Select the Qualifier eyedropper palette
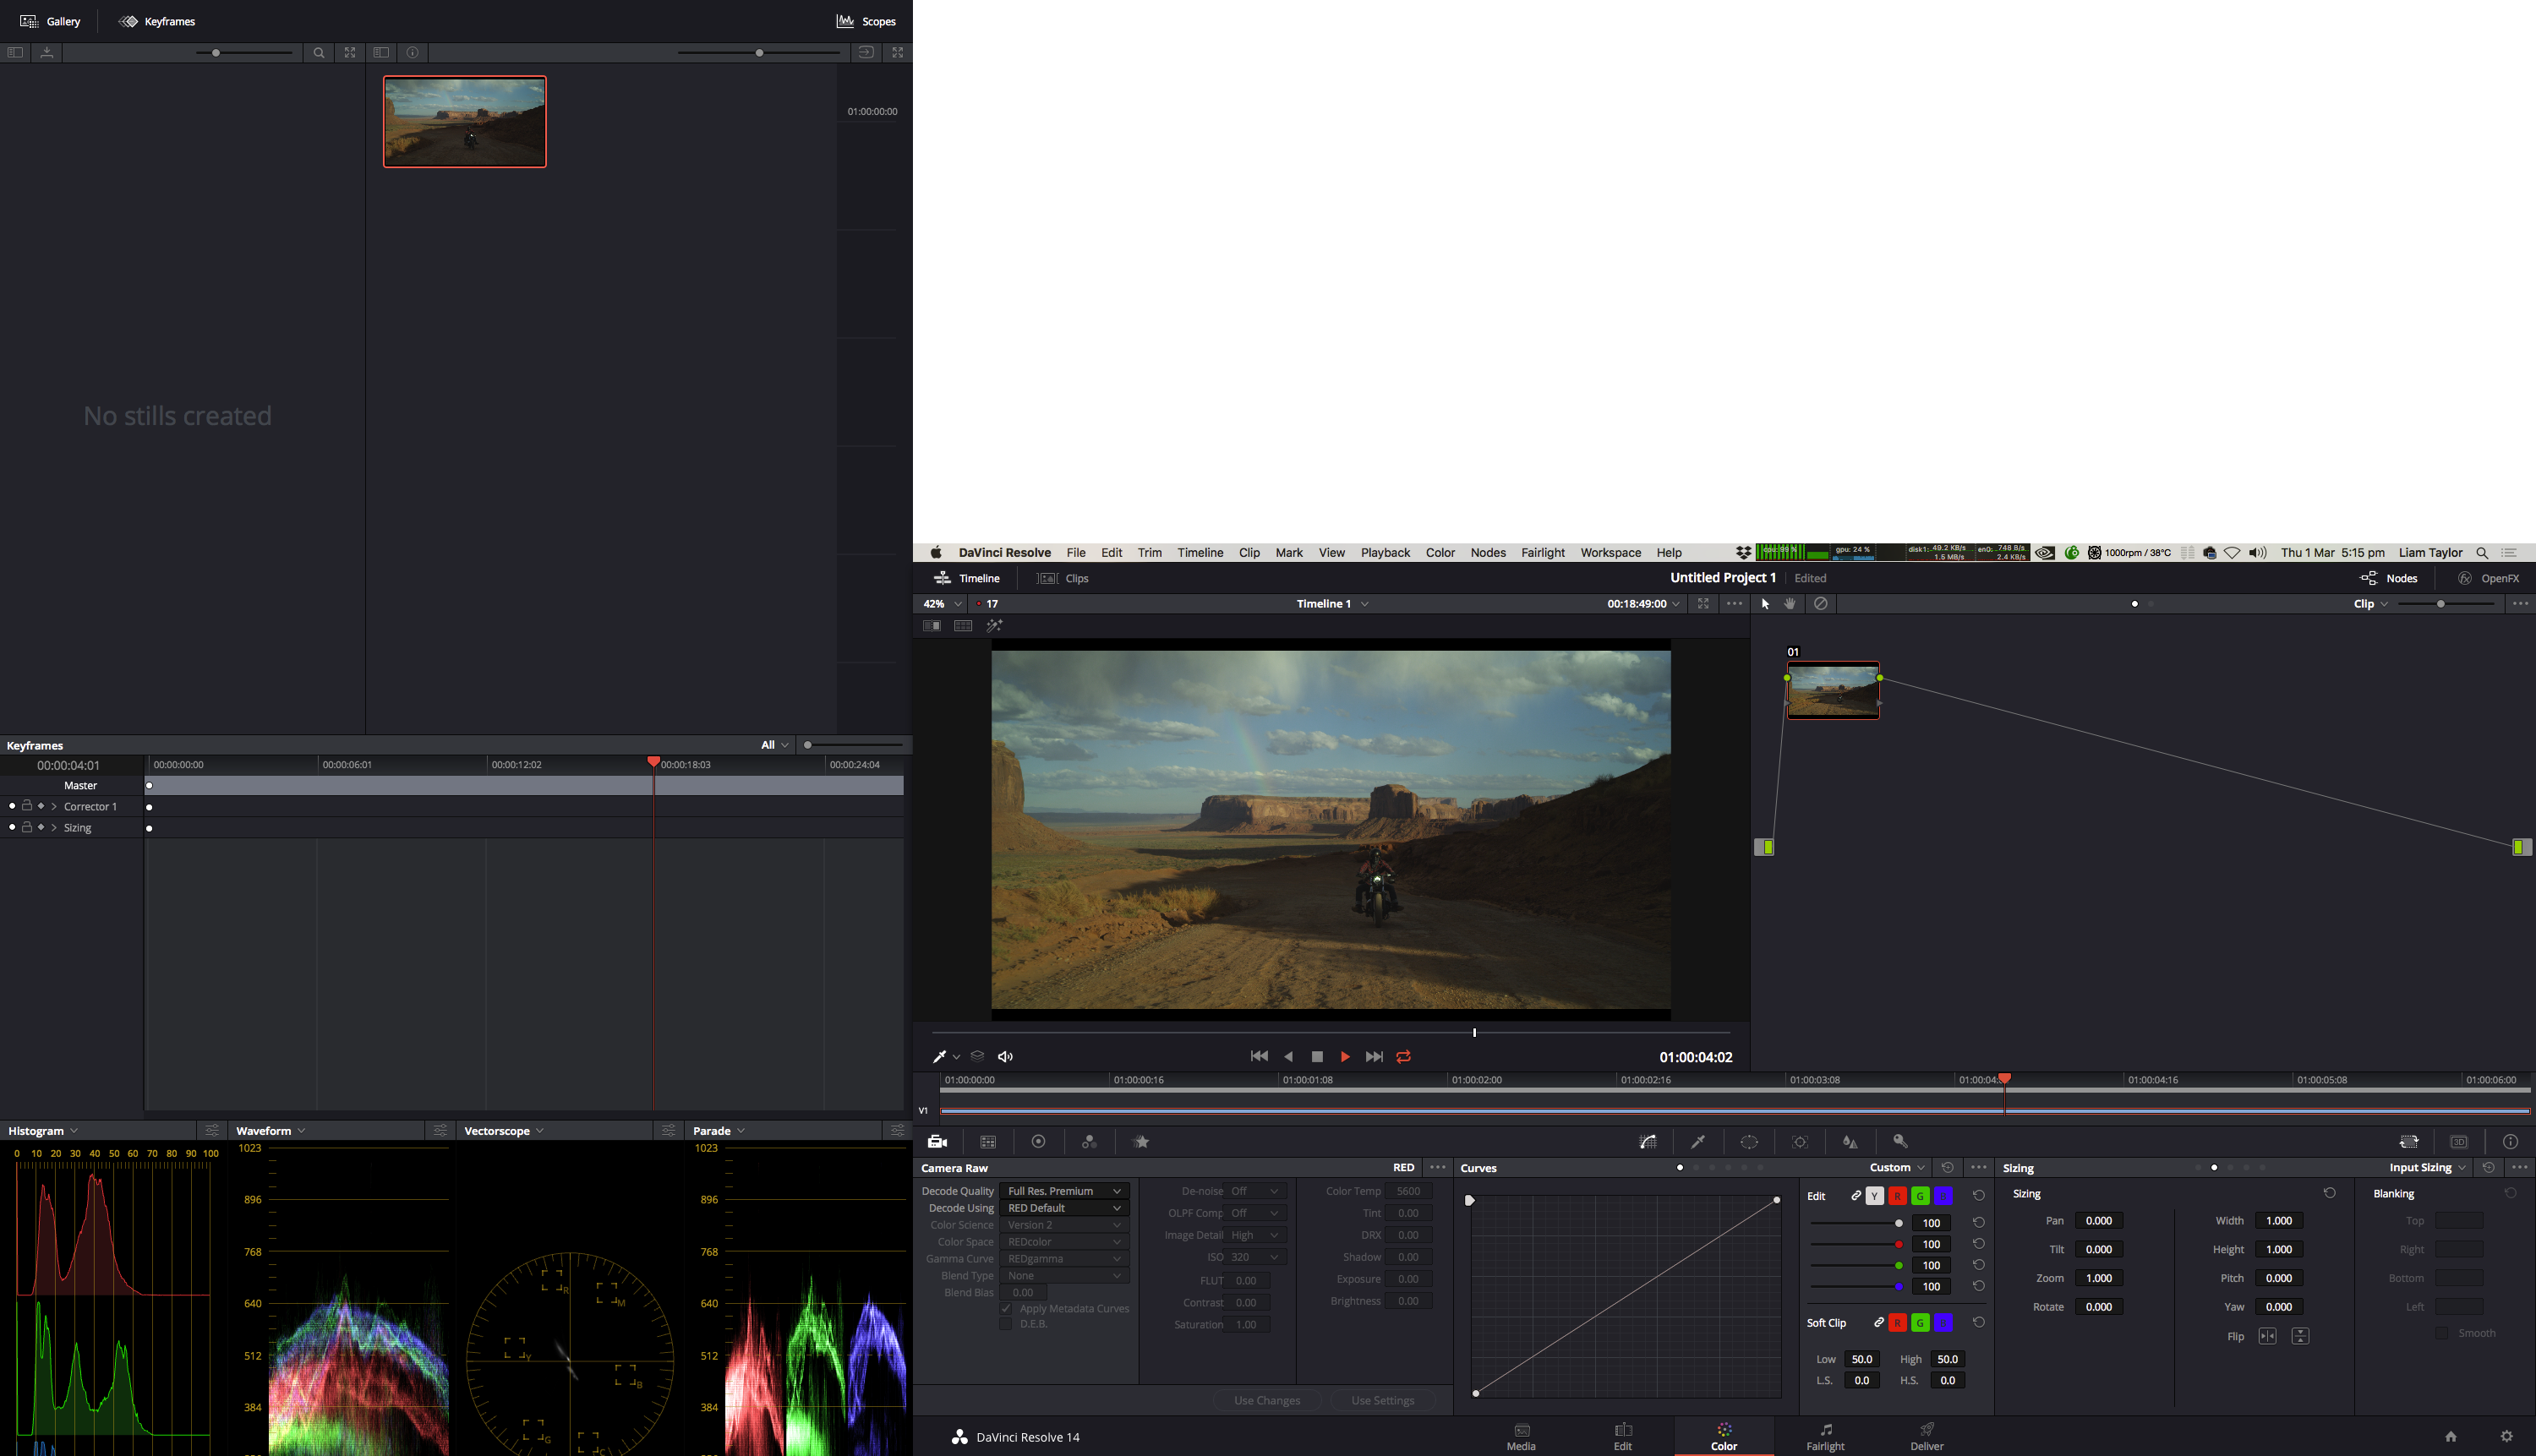 pyautogui.click(x=1697, y=1141)
